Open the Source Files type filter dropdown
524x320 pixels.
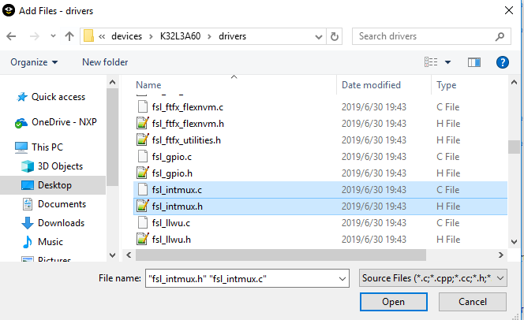click(432, 277)
